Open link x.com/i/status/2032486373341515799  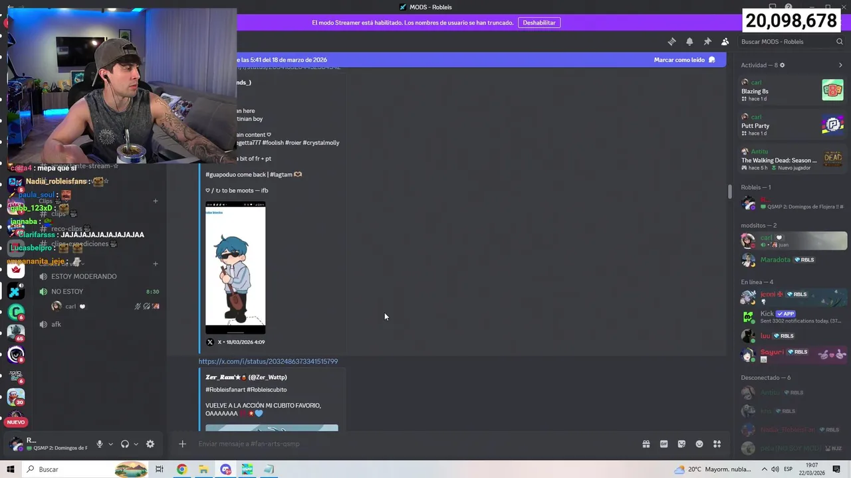click(x=268, y=361)
